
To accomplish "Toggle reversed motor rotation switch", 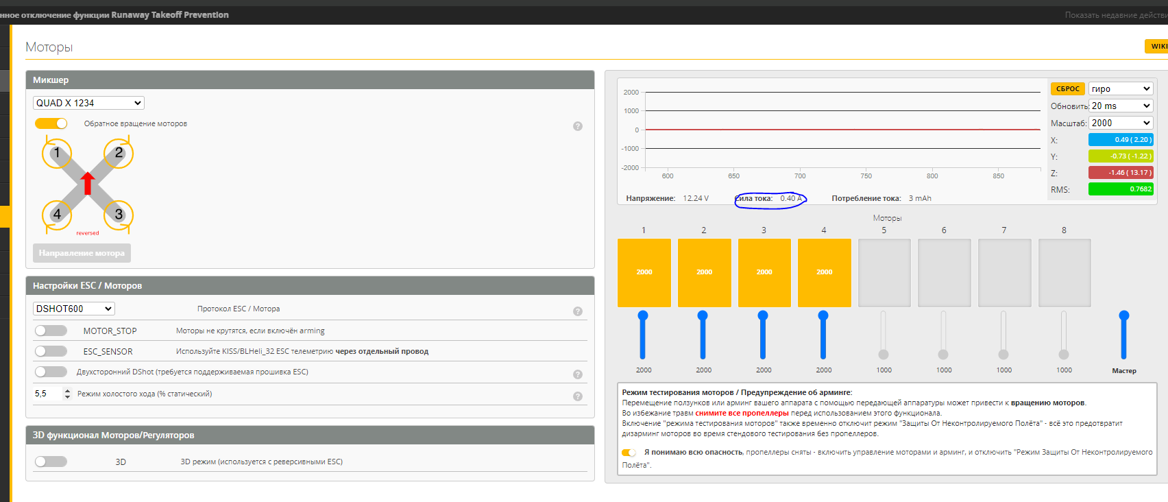I will [x=51, y=123].
